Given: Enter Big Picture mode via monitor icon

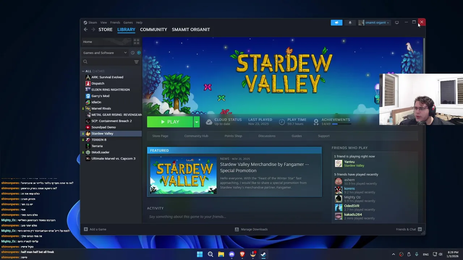Looking at the screenshot, I should 397,22.
